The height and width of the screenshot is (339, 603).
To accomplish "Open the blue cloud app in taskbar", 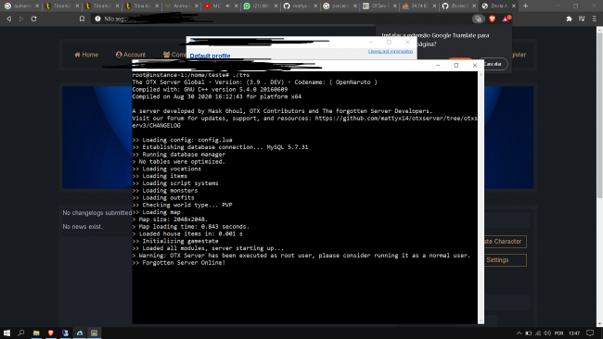I will pyautogui.click(x=80, y=333).
